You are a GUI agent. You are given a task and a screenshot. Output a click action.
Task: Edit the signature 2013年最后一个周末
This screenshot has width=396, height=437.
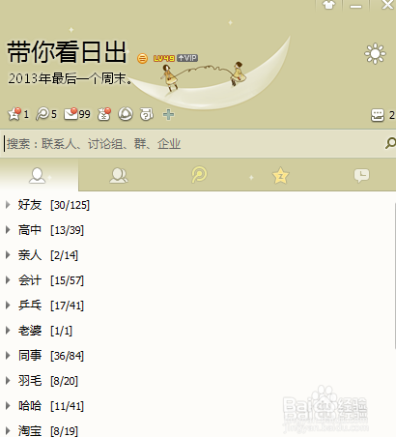coord(71,78)
